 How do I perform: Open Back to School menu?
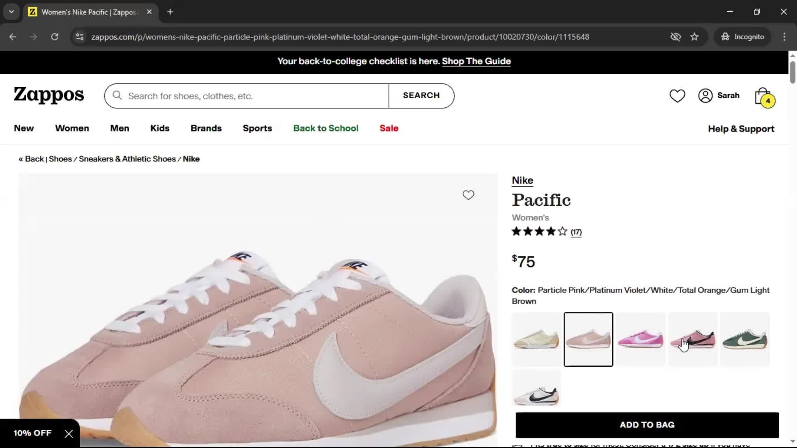coord(326,129)
